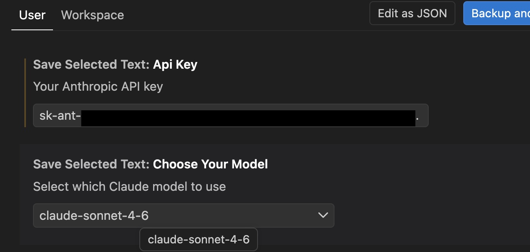Click the modified-setting indicator bar beside Api Key
Viewport: 530px width, 252px height.
coord(26,93)
